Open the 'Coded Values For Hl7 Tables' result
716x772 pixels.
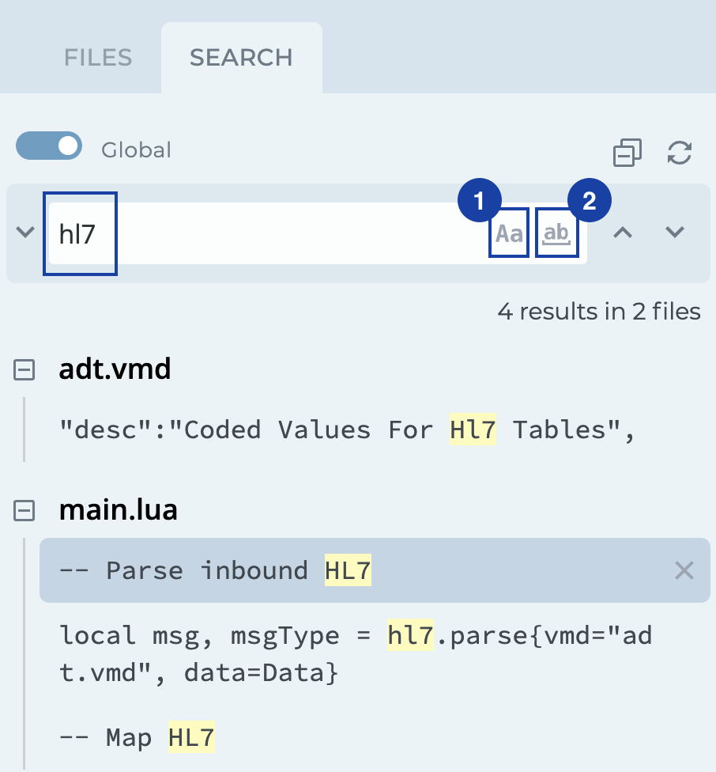(348, 430)
